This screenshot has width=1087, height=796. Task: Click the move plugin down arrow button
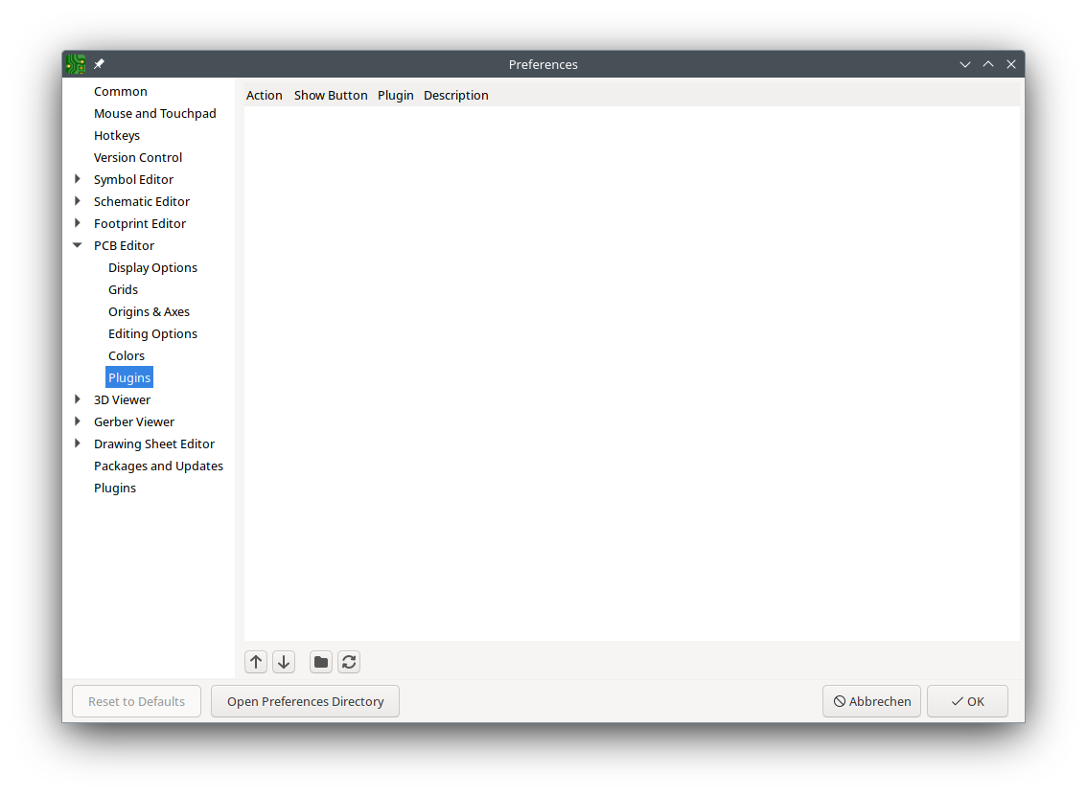pos(284,662)
